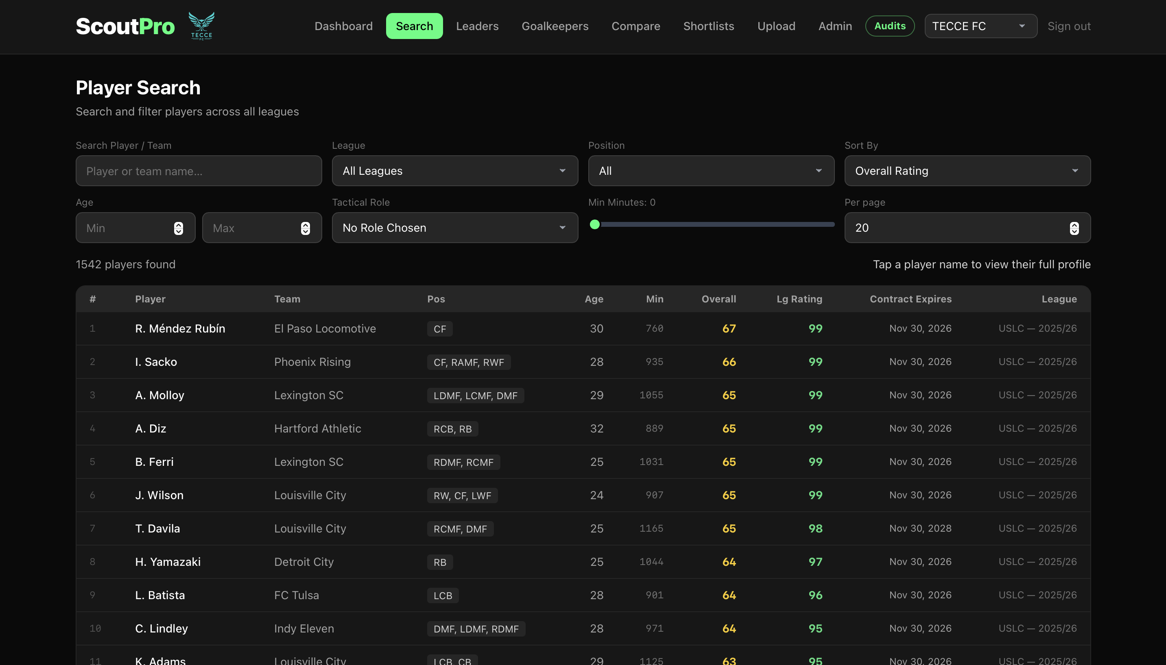Open the Sort By Overall Rating dropdown

pyautogui.click(x=967, y=171)
